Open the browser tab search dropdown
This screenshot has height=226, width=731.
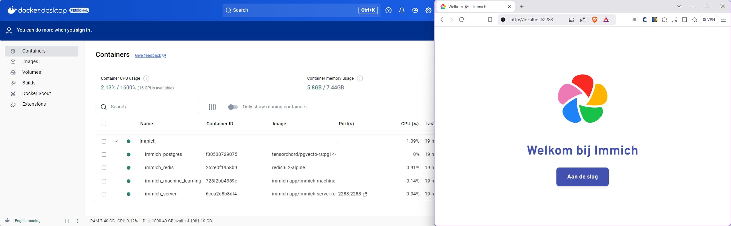click(679, 6)
